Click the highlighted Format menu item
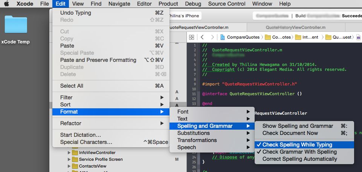Viewport: 362px width, 172px height. (x=111, y=112)
